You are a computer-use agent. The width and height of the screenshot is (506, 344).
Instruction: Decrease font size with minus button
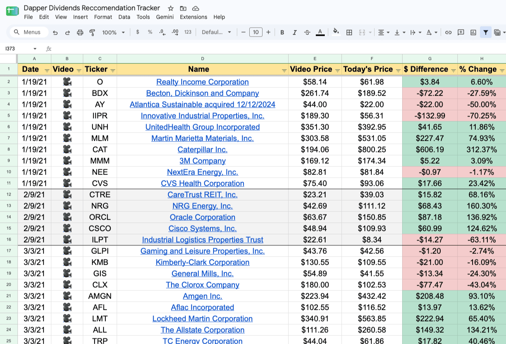243,32
